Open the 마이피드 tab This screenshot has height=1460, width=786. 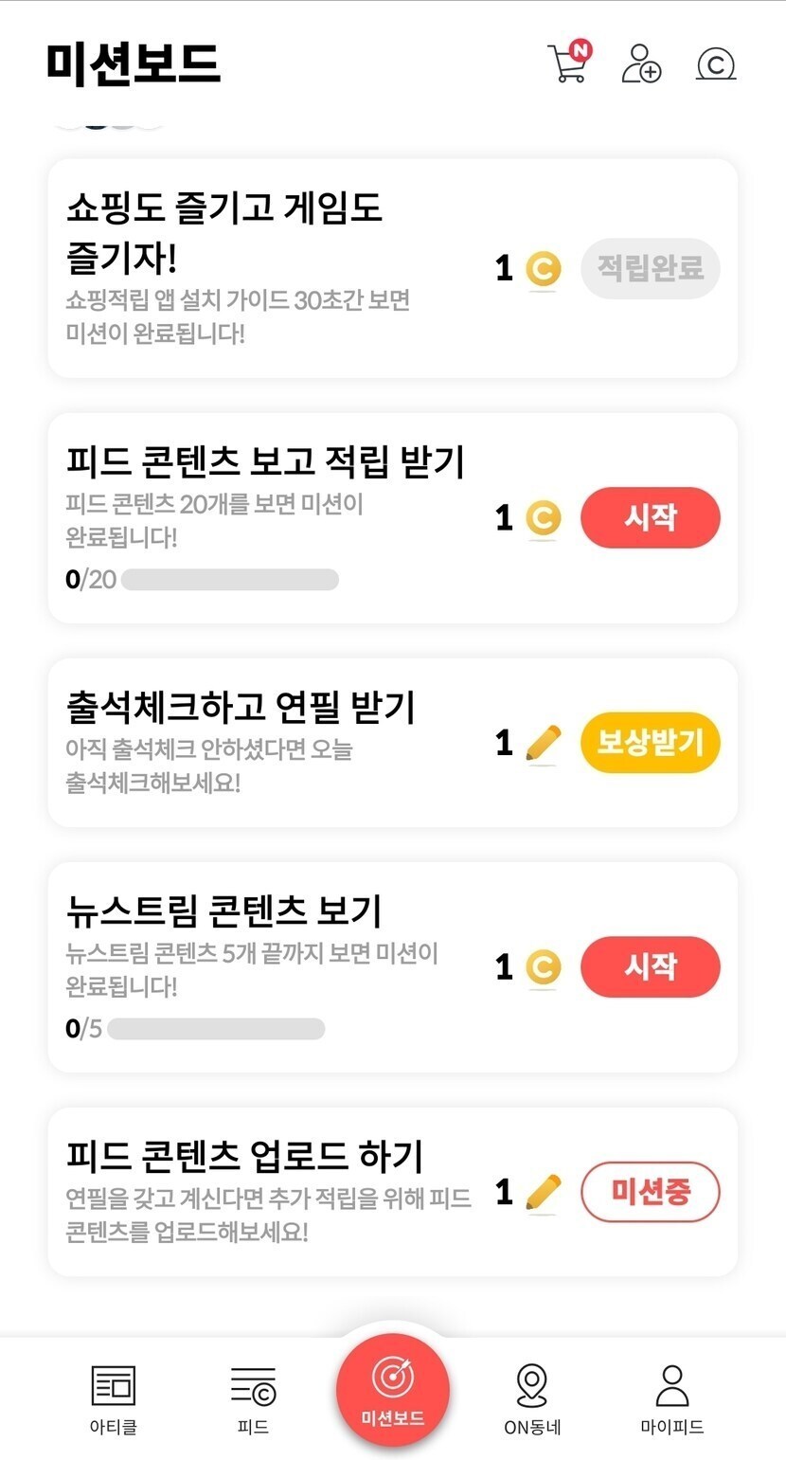[x=672, y=1398]
